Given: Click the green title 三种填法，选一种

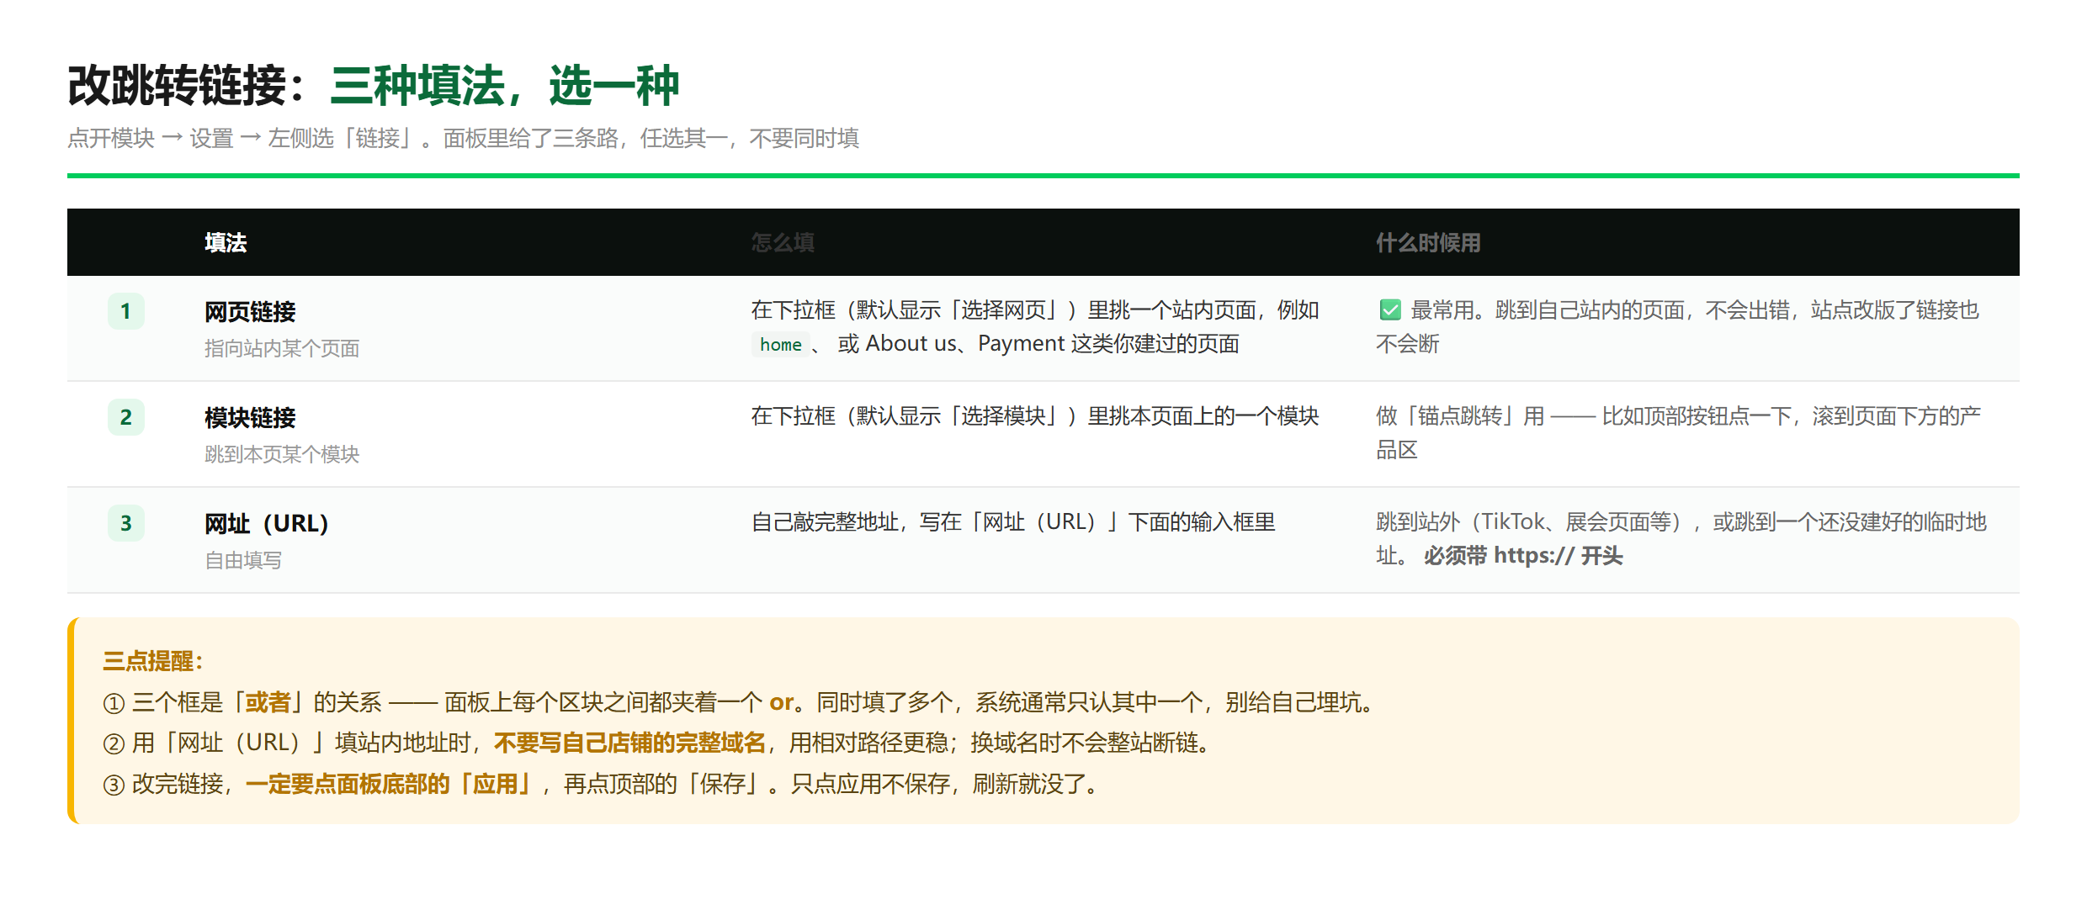Looking at the screenshot, I should 505,86.
